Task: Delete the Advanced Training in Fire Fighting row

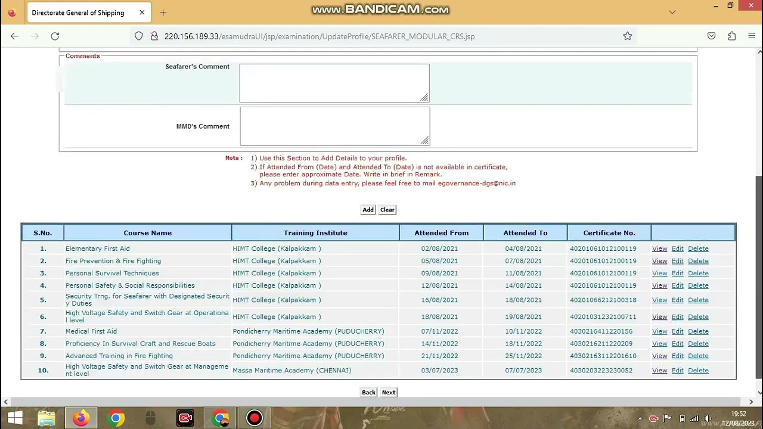Action: (698, 356)
